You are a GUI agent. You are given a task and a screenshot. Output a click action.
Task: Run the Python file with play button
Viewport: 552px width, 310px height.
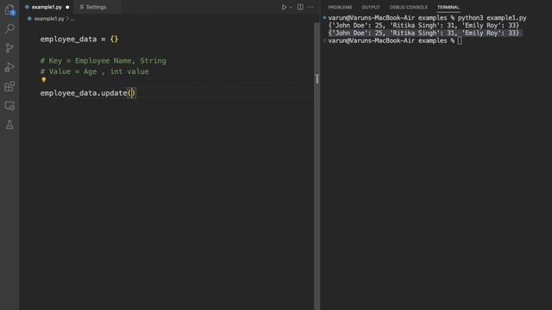click(x=284, y=7)
